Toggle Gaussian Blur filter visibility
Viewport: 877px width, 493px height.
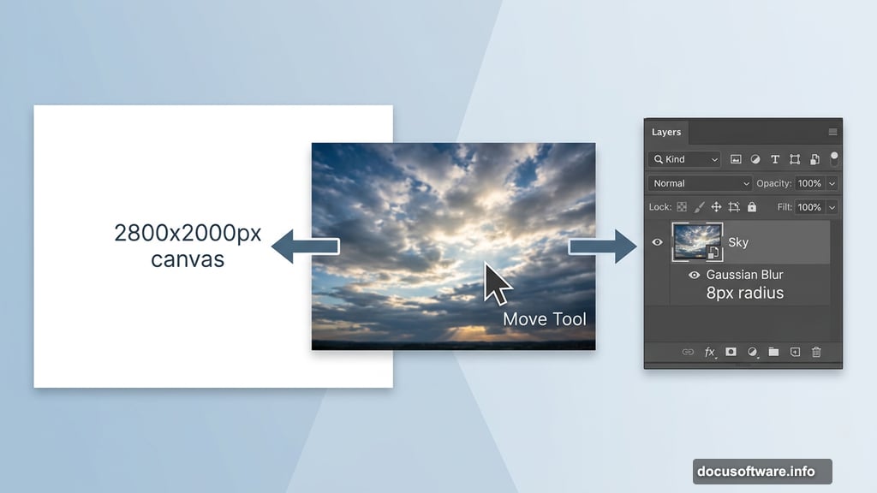coord(694,275)
